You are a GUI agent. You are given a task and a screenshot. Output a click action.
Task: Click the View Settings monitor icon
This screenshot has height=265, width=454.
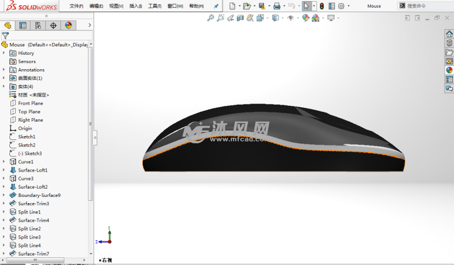tap(331, 18)
